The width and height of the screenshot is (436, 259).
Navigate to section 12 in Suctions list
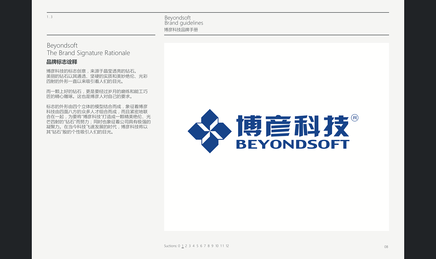click(227, 246)
